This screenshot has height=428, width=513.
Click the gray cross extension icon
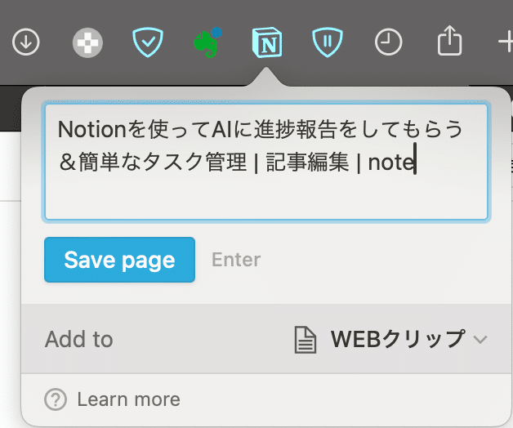click(87, 42)
